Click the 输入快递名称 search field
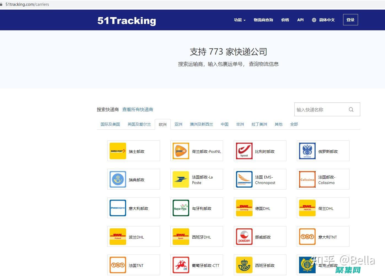The height and width of the screenshot is (276, 385). [321, 110]
